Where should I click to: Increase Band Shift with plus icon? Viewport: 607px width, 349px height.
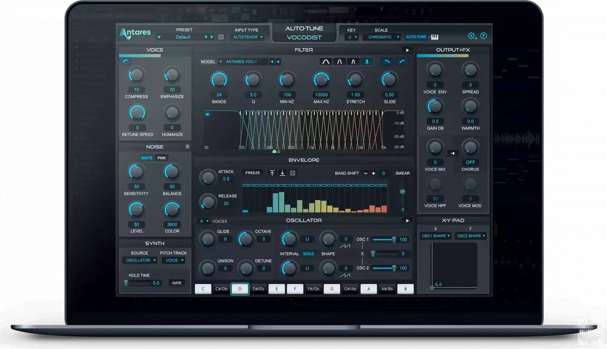[374, 173]
